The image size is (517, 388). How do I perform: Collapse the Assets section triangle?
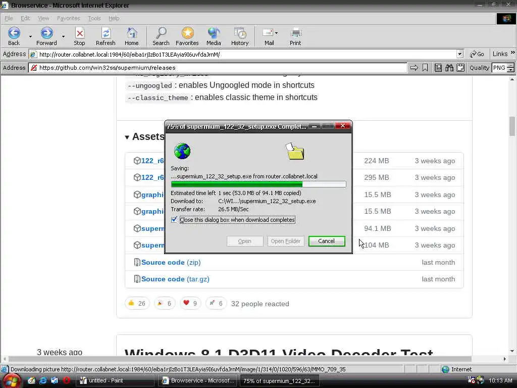127,137
